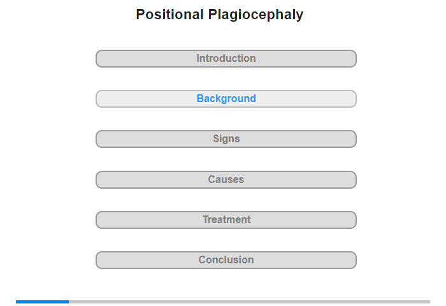The height and width of the screenshot is (306, 446).
Task: Click the Treatment label text
Action: [226, 220]
